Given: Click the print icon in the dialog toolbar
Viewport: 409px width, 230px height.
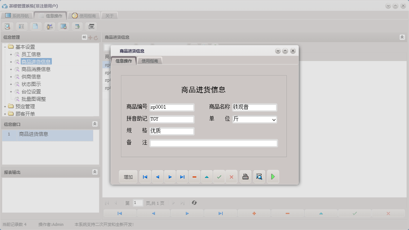Looking at the screenshot, I should [245, 176].
